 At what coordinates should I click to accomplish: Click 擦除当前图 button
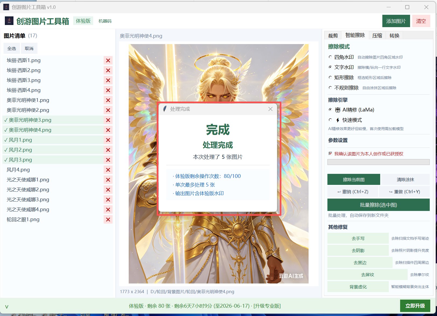pyautogui.click(x=354, y=179)
